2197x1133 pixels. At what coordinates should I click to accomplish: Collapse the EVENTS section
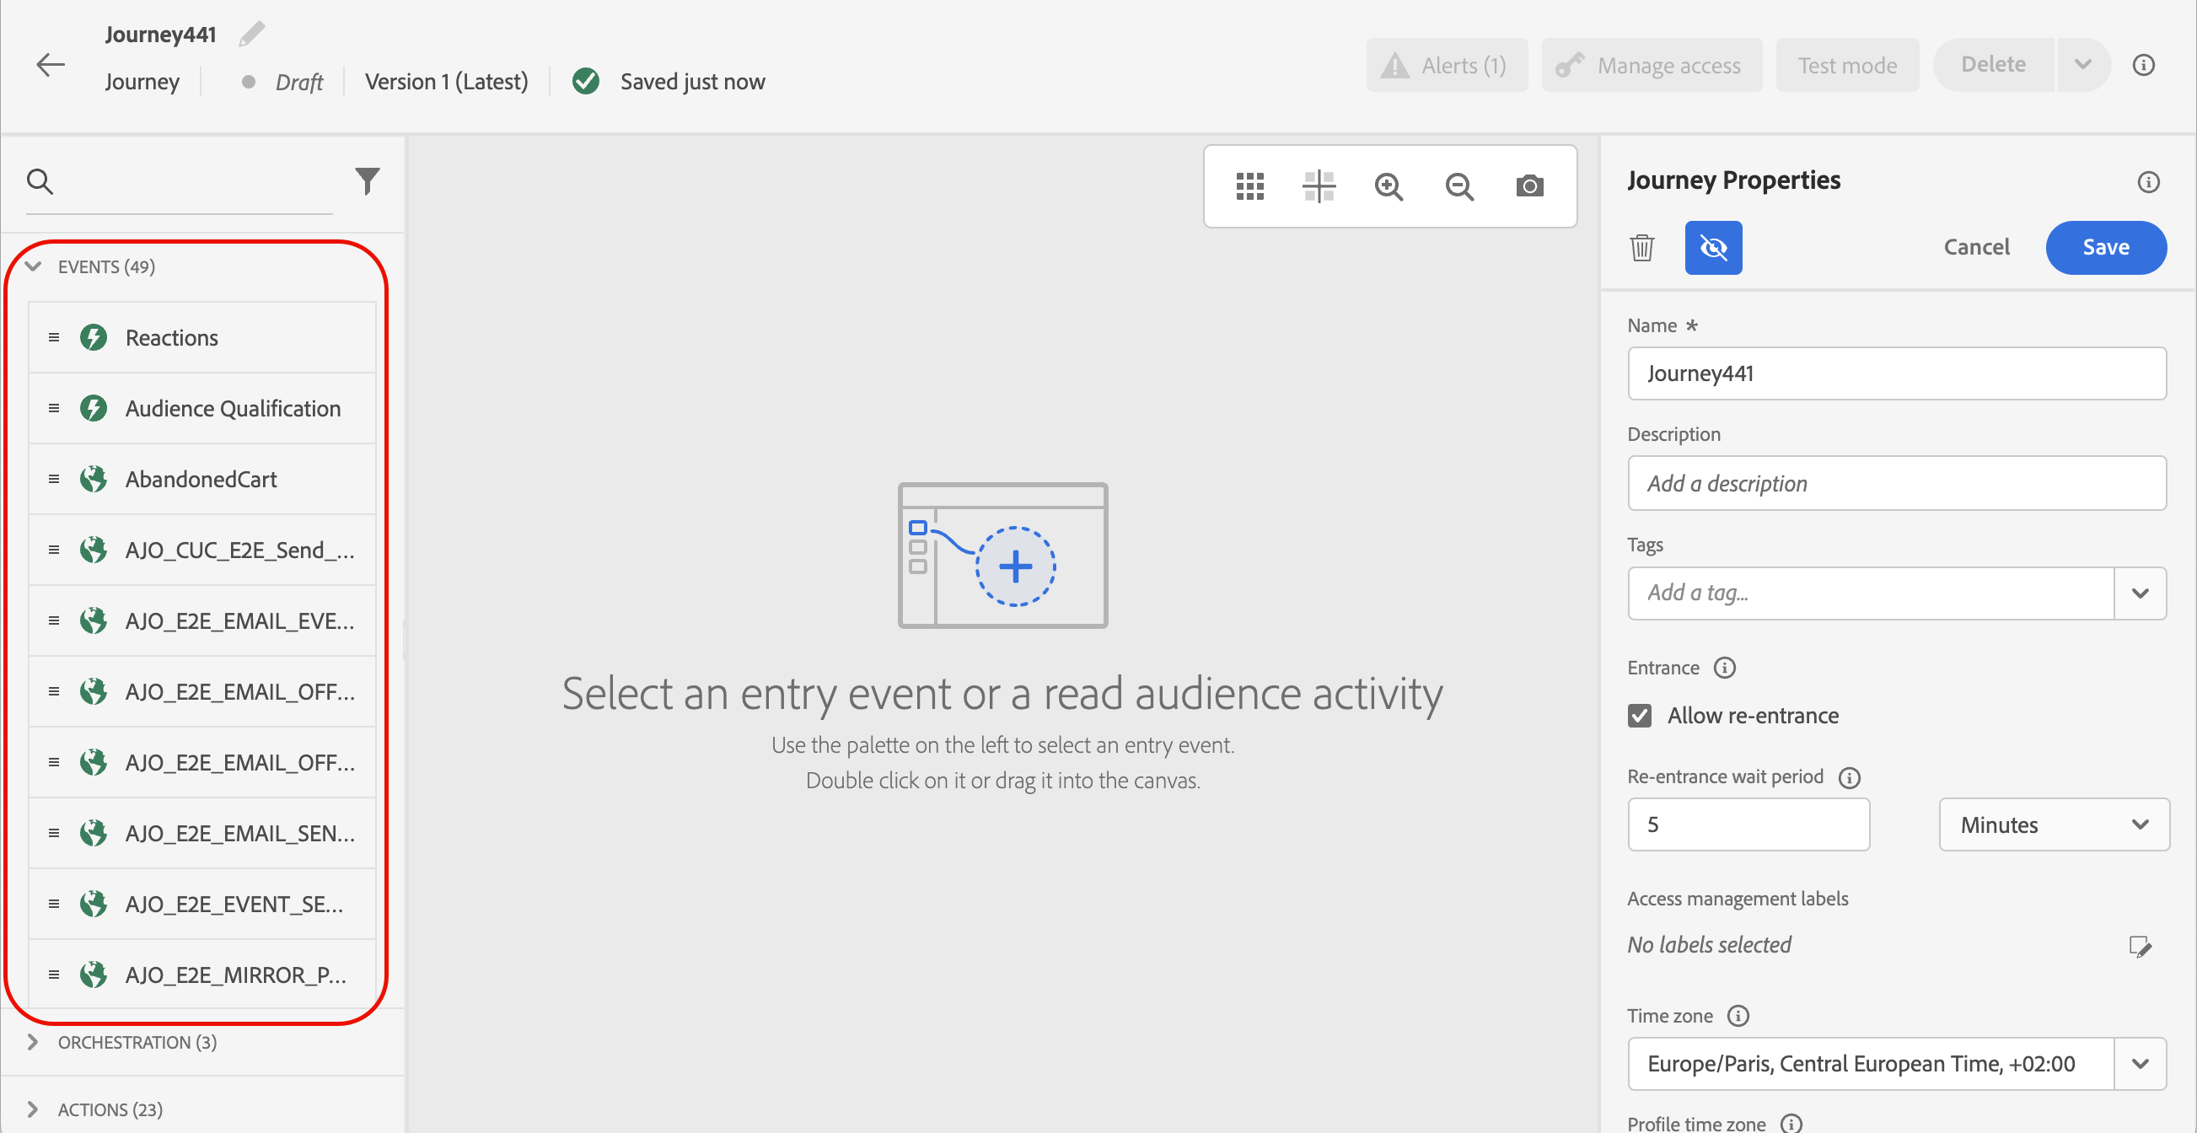pyautogui.click(x=33, y=267)
